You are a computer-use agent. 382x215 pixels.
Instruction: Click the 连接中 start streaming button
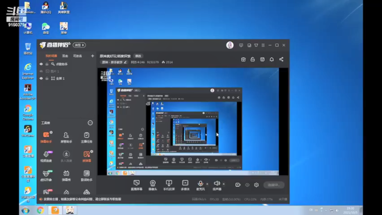pos(274,185)
